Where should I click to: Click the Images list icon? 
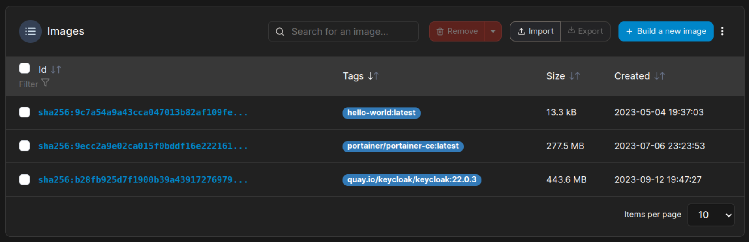pyautogui.click(x=30, y=31)
